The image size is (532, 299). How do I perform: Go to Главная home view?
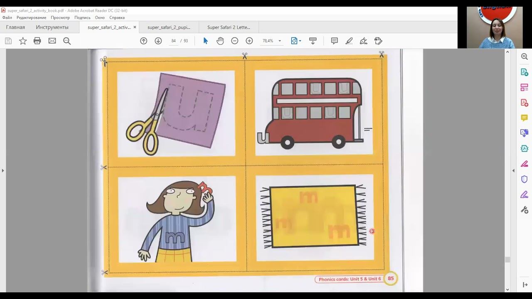15,27
